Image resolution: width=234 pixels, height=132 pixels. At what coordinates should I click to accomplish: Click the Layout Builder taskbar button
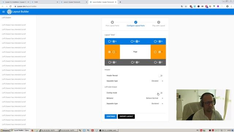[x=20, y=131]
